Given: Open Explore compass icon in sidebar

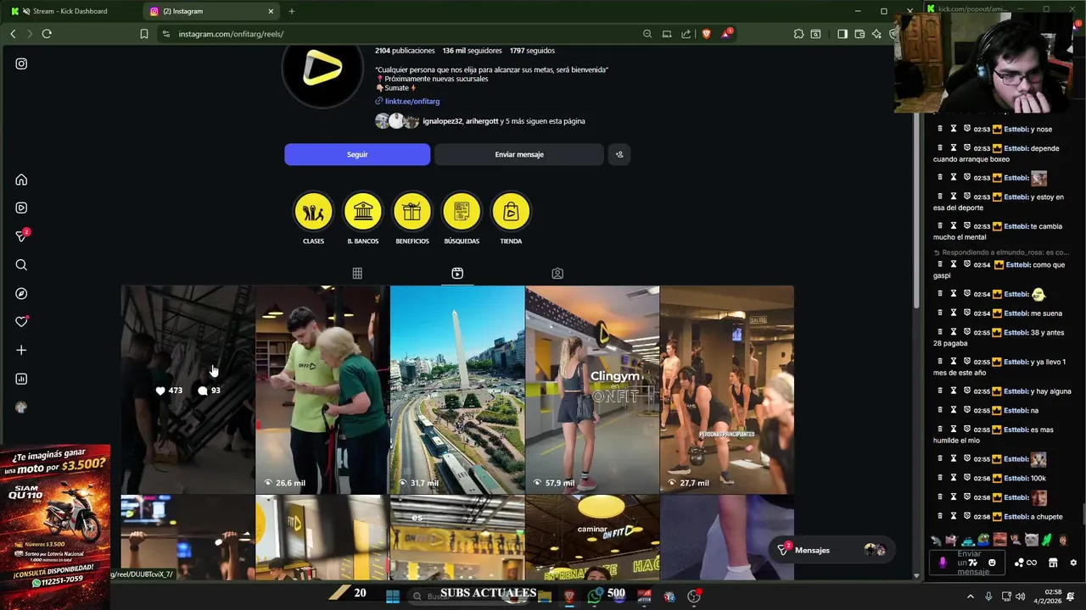Looking at the screenshot, I should click(x=21, y=293).
